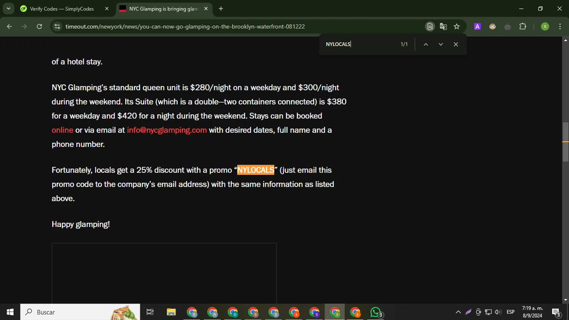
Task: Click the scrollbar down arrow
Action: tap(566, 300)
